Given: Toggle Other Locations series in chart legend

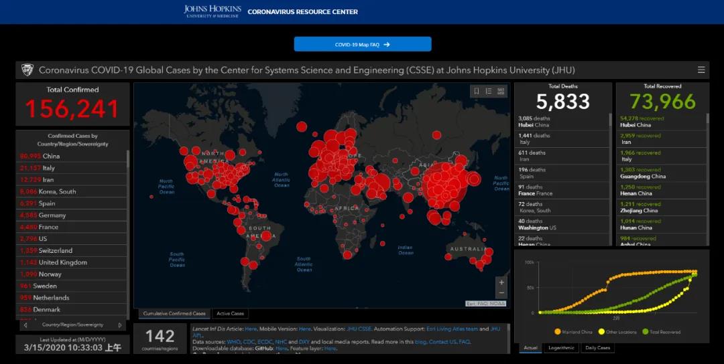Looking at the screenshot, I should (x=619, y=332).
